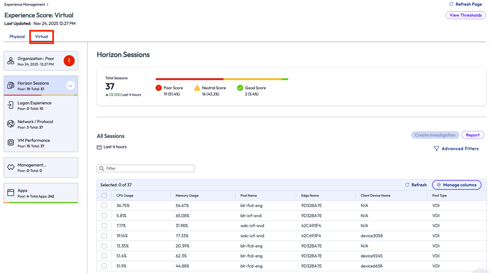The width and height of the screenshot is (492, 273).
Task: Switch to the Physical tab
Action: [17, 36]
